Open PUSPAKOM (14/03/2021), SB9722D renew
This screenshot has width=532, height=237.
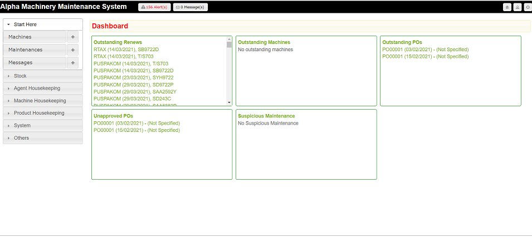[x=134, y=71]
